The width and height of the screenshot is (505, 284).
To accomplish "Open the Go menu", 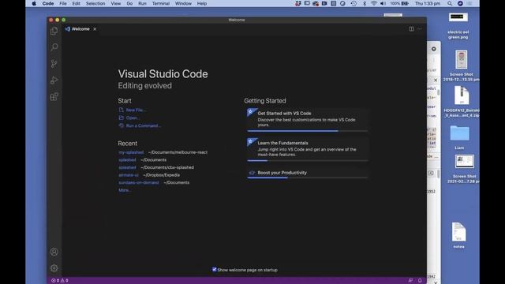I will [x=129, y=3].
